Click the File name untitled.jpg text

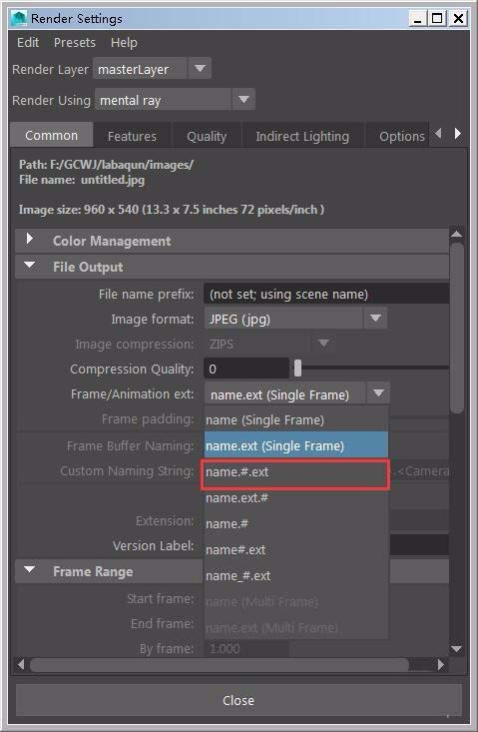pyautogui.click(x=82, y=180)
